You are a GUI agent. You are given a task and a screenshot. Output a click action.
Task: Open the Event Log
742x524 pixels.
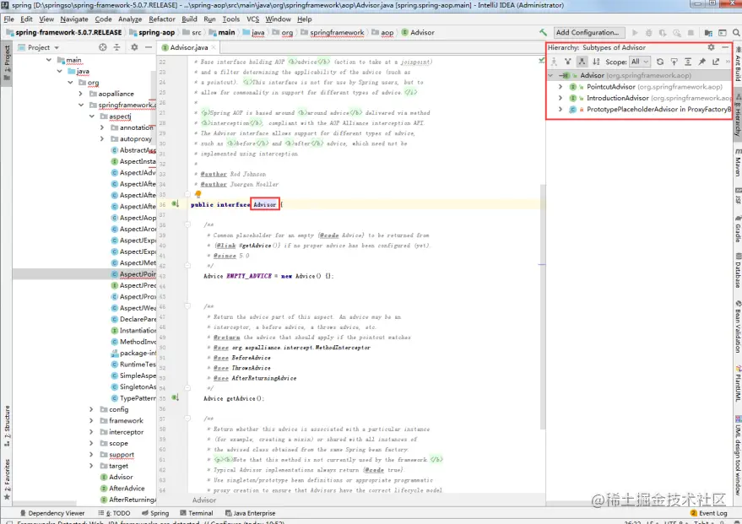click(708, 513)
